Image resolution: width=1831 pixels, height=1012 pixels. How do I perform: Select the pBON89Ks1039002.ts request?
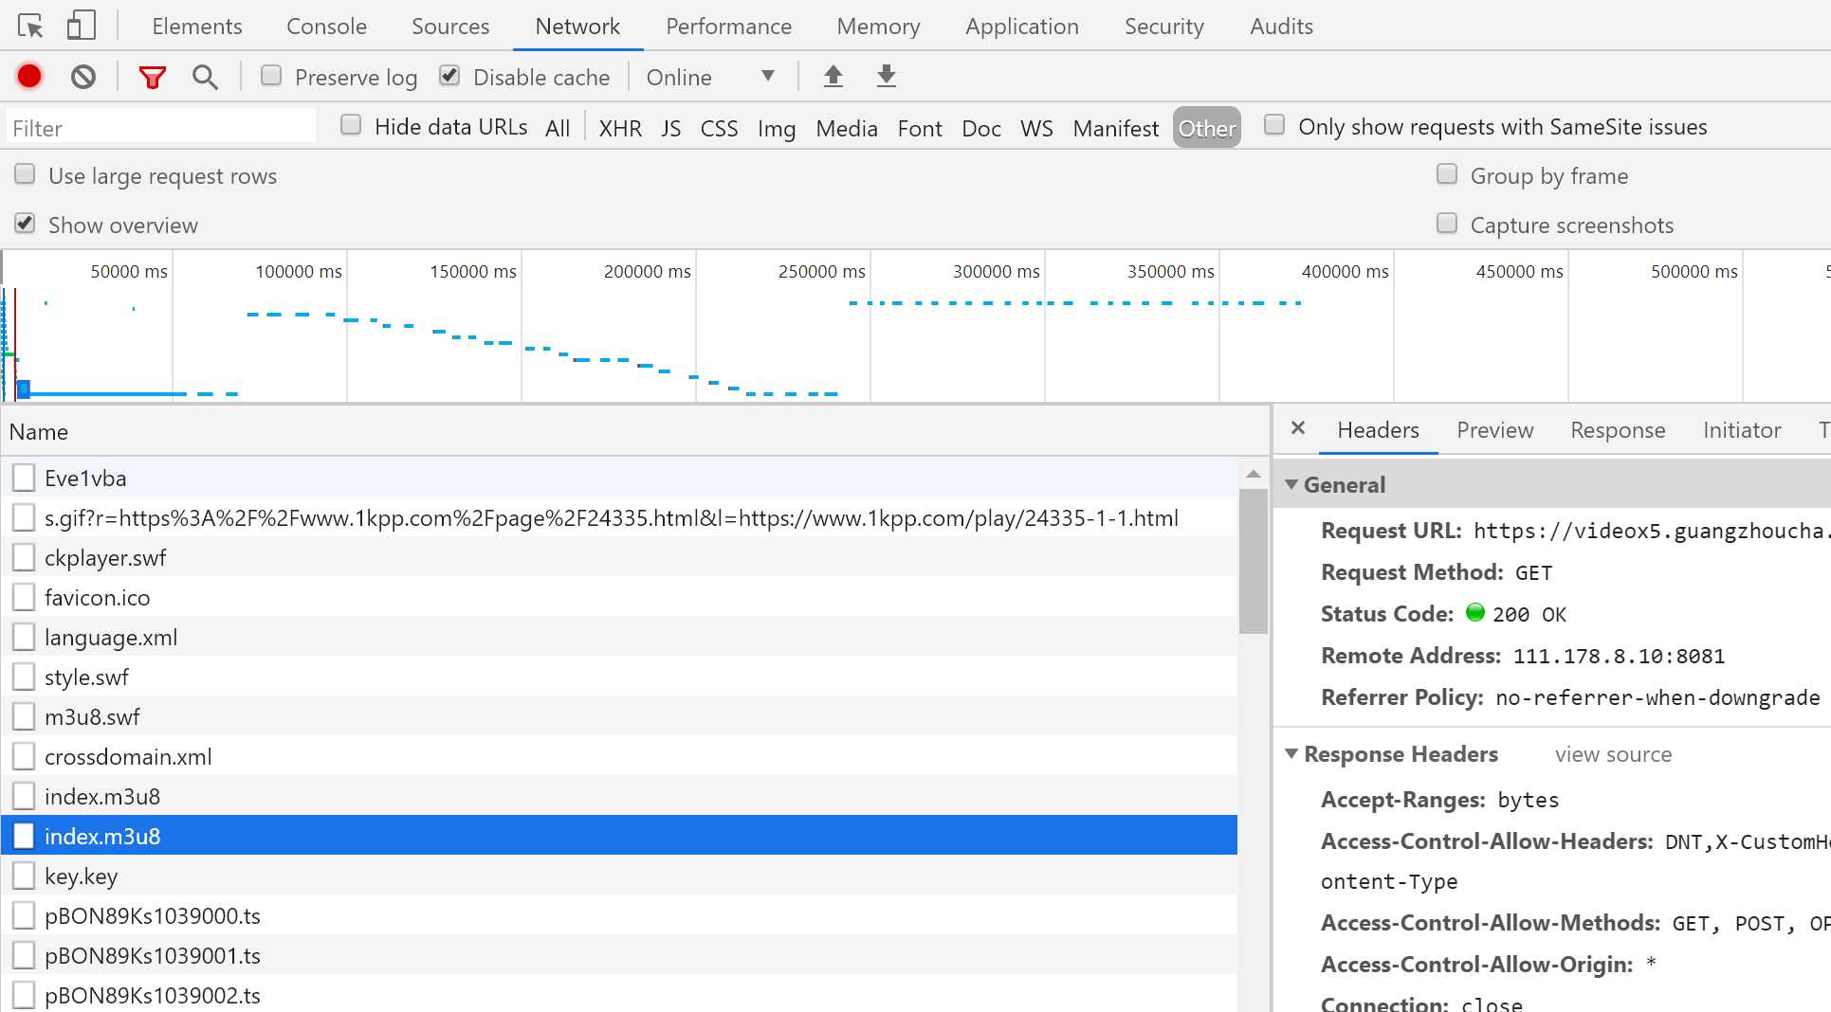pos(619,995)
